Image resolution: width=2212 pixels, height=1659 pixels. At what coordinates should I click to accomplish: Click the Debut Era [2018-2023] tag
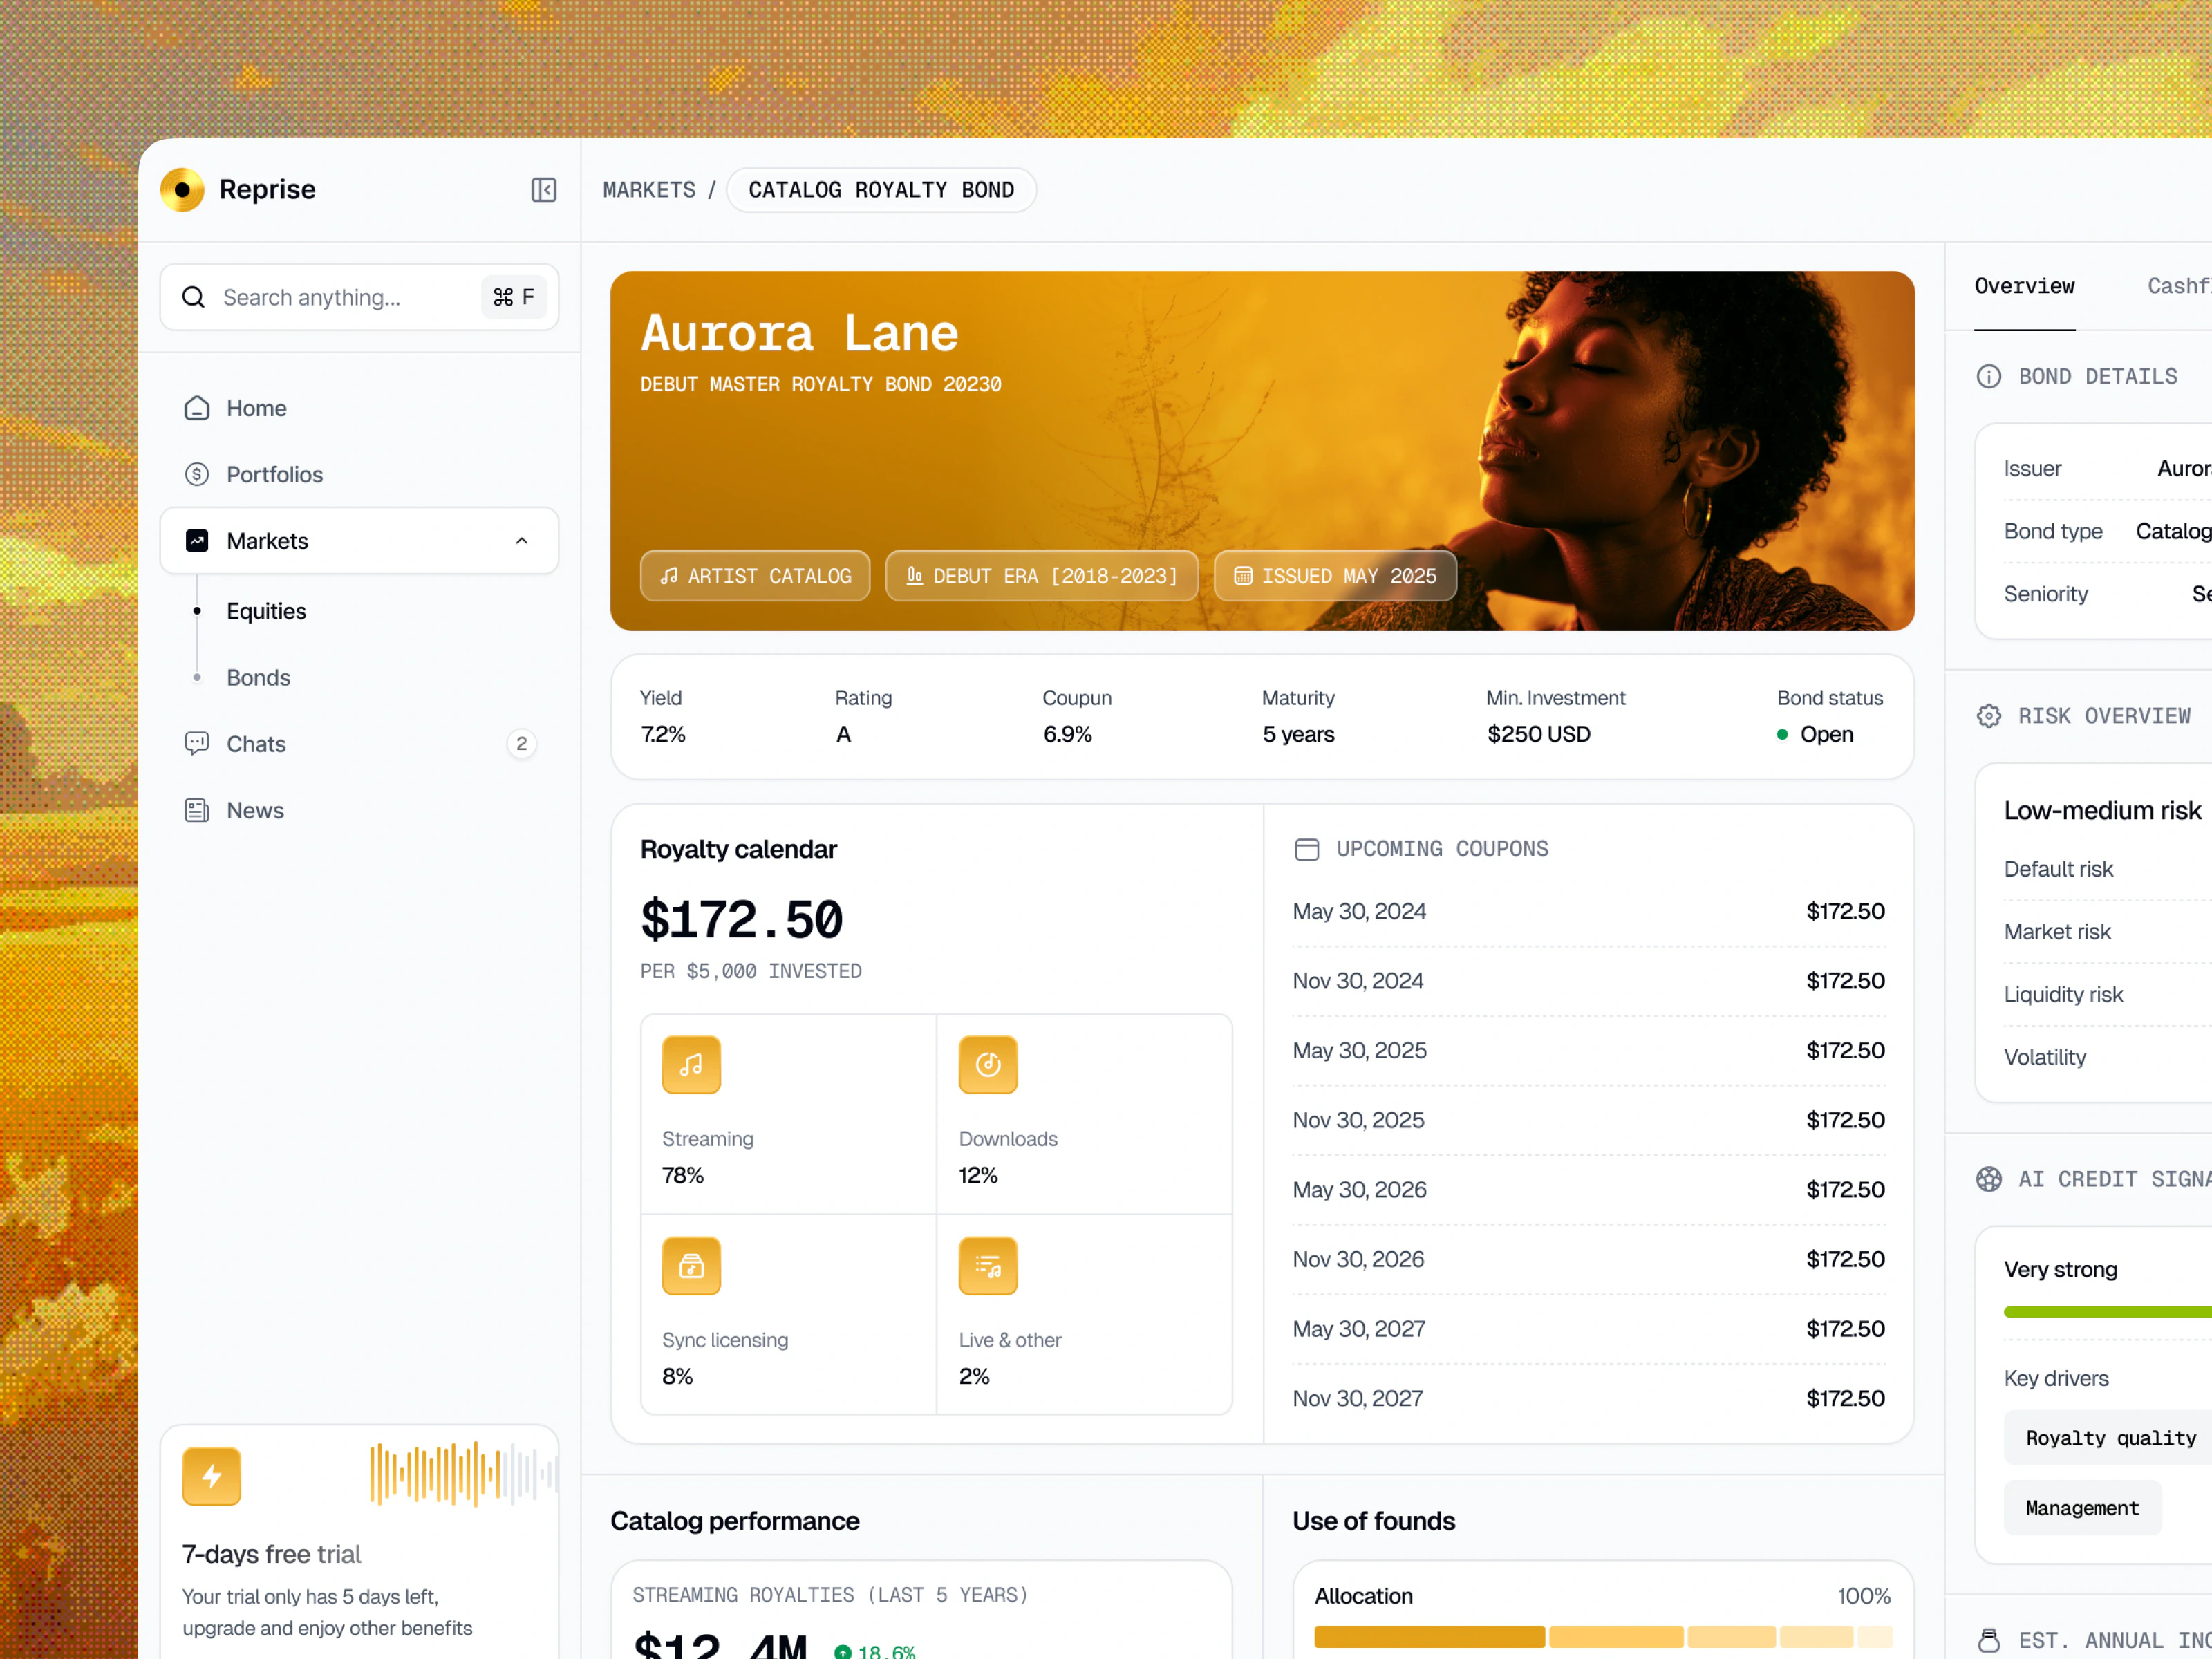click(x=1042, y=576)
